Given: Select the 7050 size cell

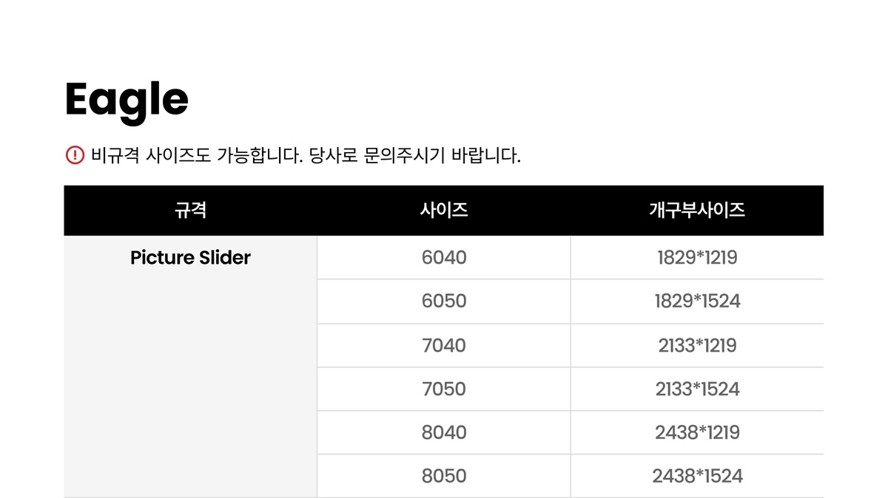Looking at the screenshot, I should pyautogui.click(x=444, y=389).
